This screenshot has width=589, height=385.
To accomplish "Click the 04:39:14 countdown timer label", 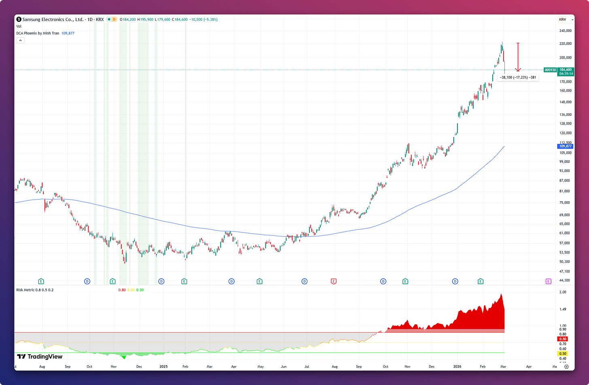I will (565, 74).
